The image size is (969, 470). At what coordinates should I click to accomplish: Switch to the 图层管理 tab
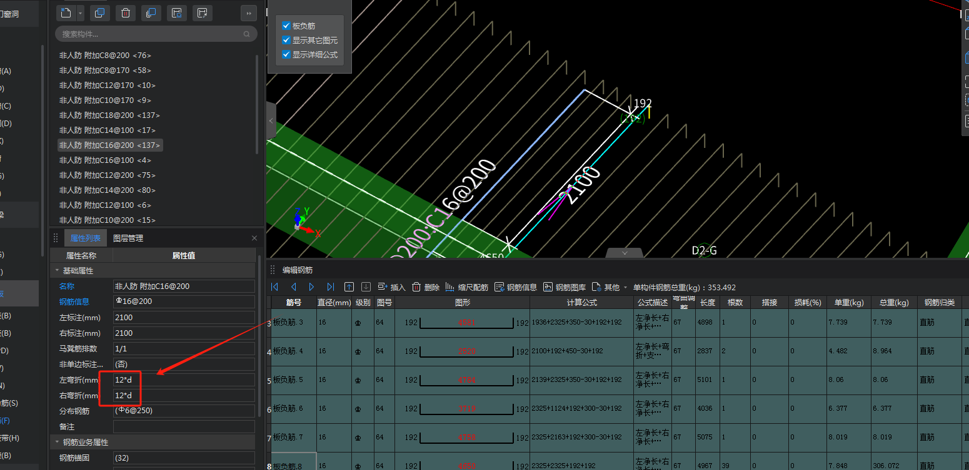[x=128, y=238]
